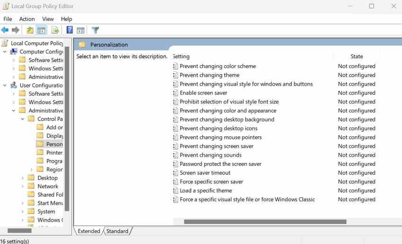Click the Filter funnel toolbar icon
The image size is (402, 244).
(x=95, y=30)
